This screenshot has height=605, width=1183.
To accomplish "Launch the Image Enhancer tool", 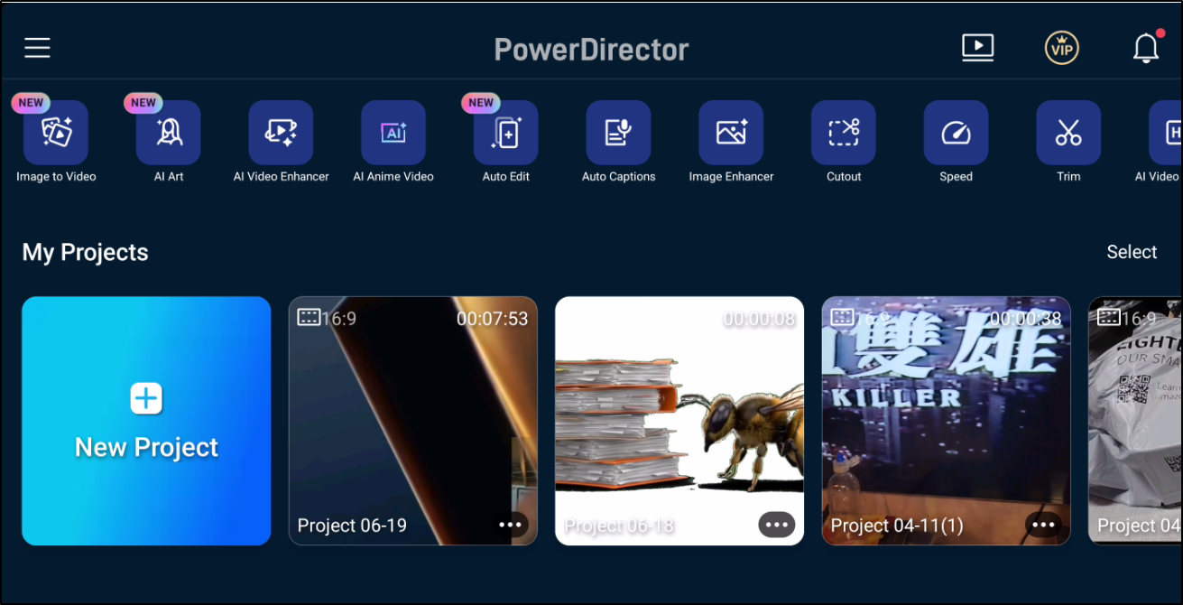I will [x=731, y=133].
